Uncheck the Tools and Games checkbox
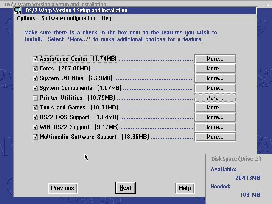 tap(35, 108)
